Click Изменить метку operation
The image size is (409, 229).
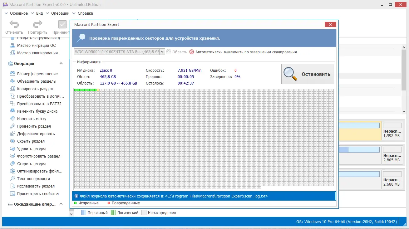(28, 119)
